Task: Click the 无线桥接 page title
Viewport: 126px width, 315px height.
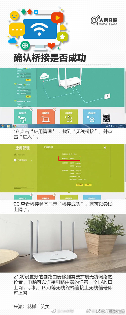Action: (x=48, y=147)
